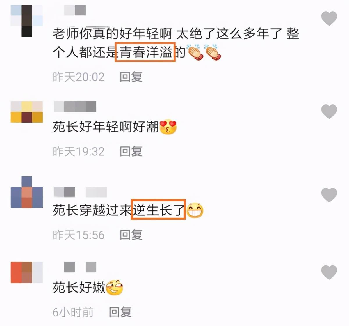Like the 青春洋溢 comment with heart icon
The height and width of the screenshot is (326, 349).
tap(329, 18)
